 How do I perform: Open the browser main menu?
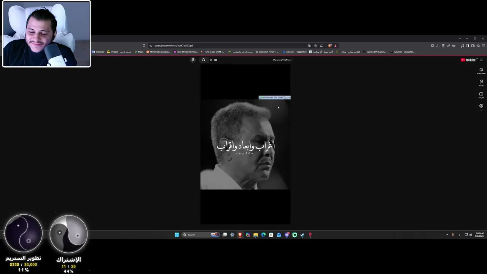pos(483,46)
